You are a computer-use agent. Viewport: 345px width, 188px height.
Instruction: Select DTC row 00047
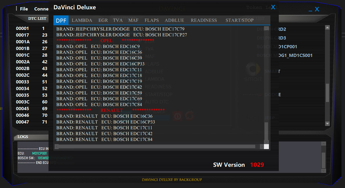click(32, 122)
